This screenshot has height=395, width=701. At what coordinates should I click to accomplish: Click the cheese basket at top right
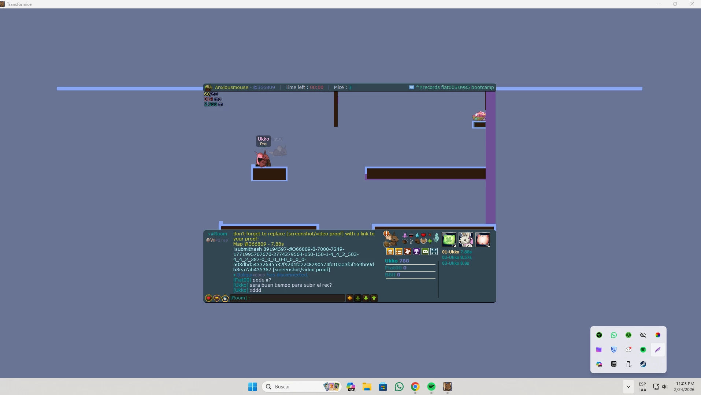[479, 116]
